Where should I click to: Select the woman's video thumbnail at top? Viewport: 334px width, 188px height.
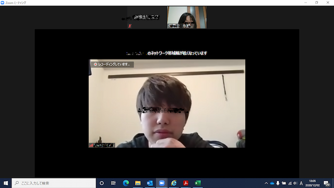coord(187,17)
